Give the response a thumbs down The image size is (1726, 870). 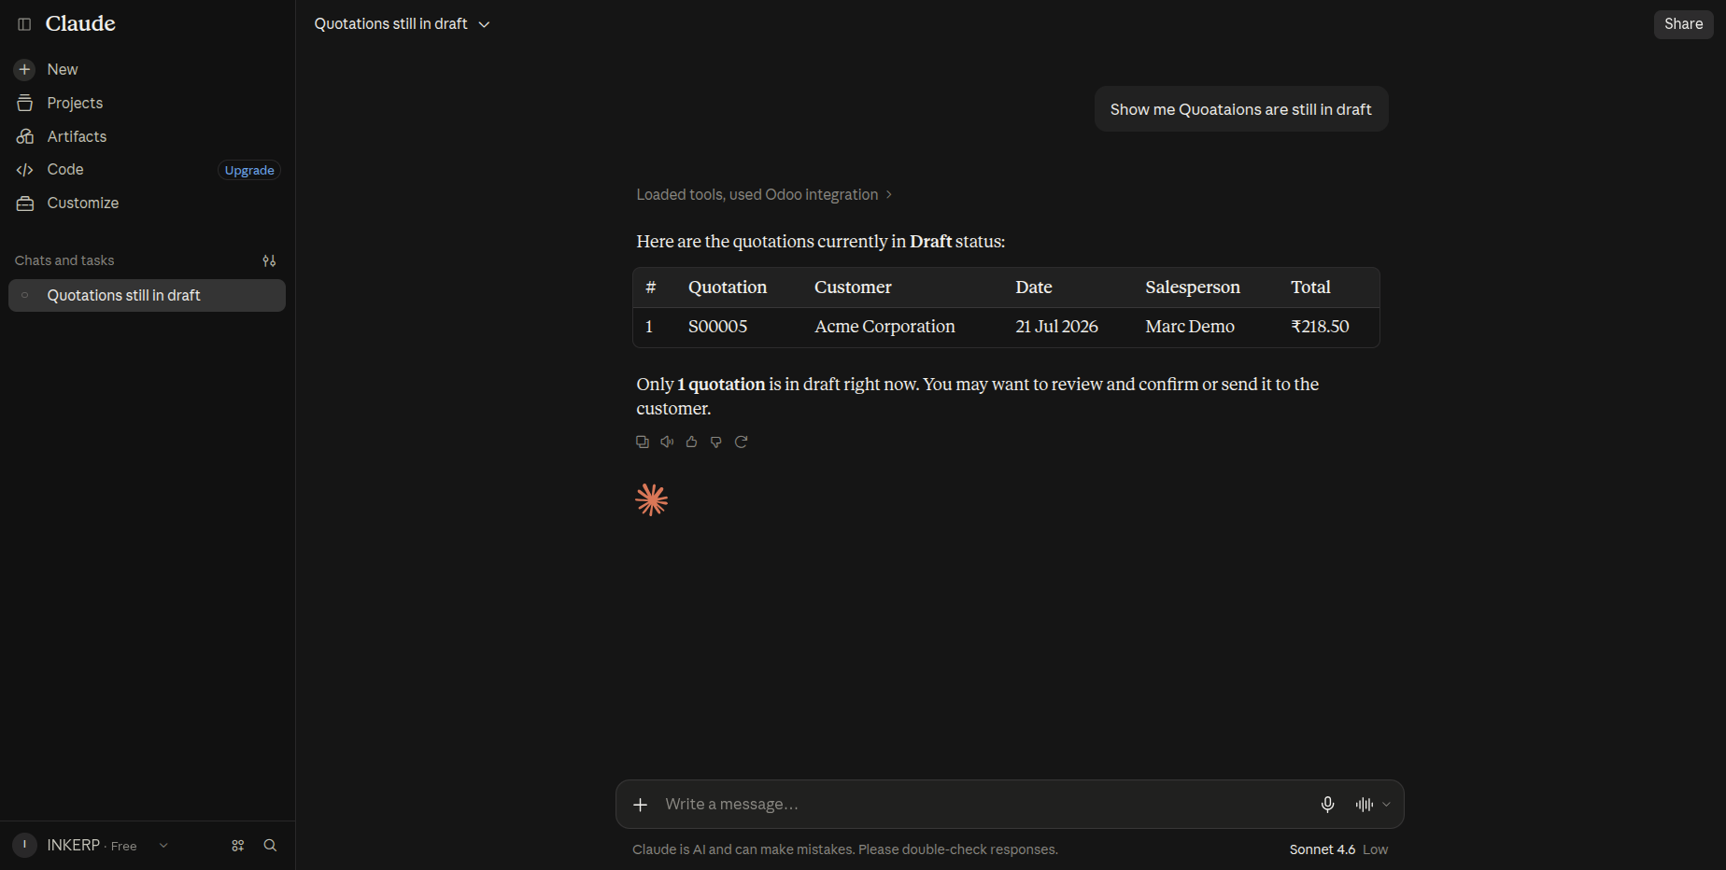coord(716,442)
